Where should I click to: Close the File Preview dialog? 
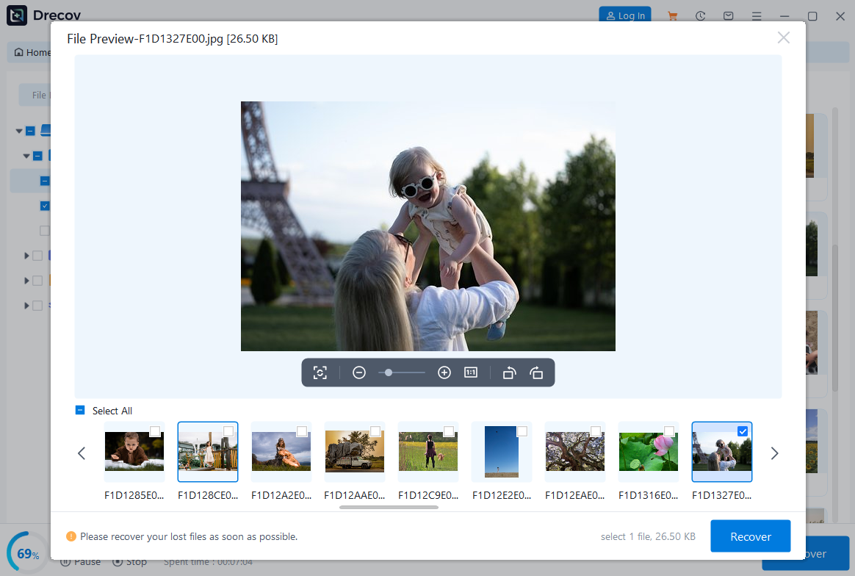784,37
